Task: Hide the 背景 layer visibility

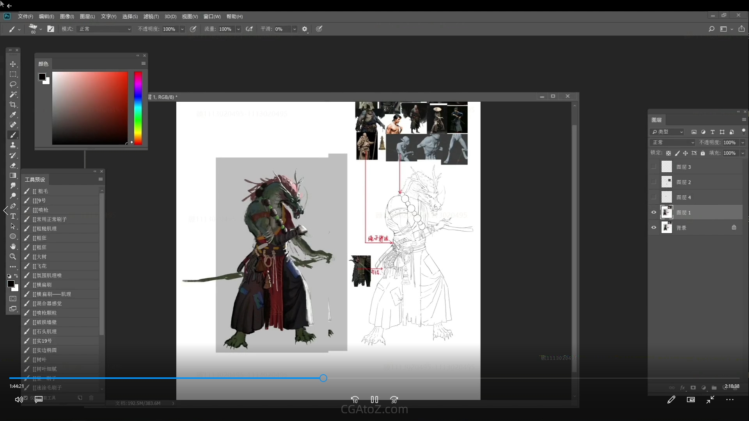Action: pos(654,228)
